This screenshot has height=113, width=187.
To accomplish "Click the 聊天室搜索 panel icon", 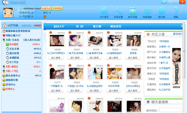I will (148, 102).
